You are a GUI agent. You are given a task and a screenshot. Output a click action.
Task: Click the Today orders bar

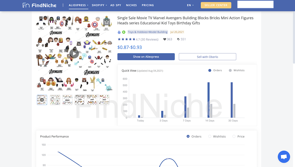[139, 116]
